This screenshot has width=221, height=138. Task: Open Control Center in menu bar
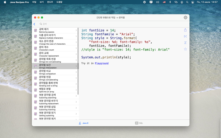click(193, 2)
